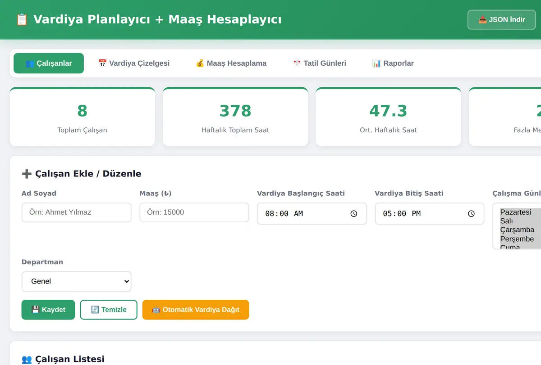Open the Departman dropdown

pyautogui.click(x=77, y=281)
